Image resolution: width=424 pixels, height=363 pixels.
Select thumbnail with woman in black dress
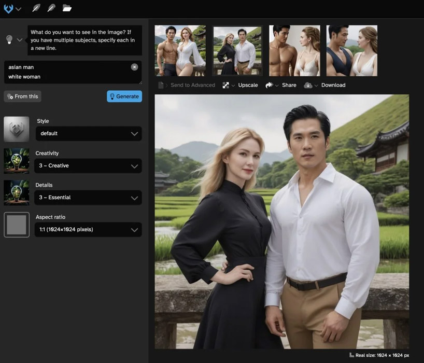click(x=237, y=51)
